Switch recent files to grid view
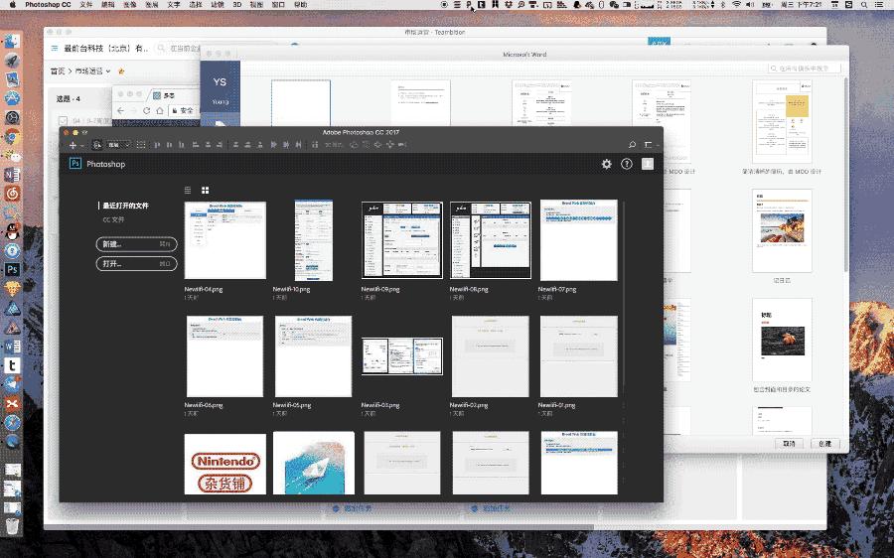This screenshot has width=894, height=558. 206,191
